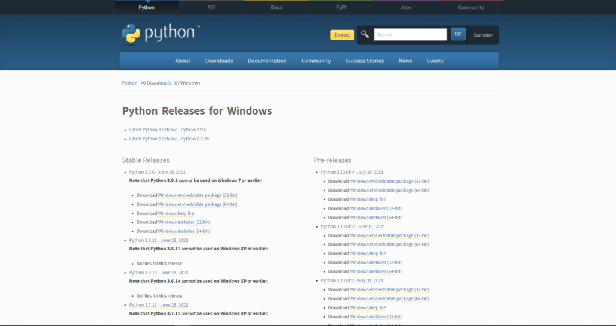Download 3.10.0b3 Windows help file
Image resolution: width=616 pixels, height=326 pixels.
(368, 253)
